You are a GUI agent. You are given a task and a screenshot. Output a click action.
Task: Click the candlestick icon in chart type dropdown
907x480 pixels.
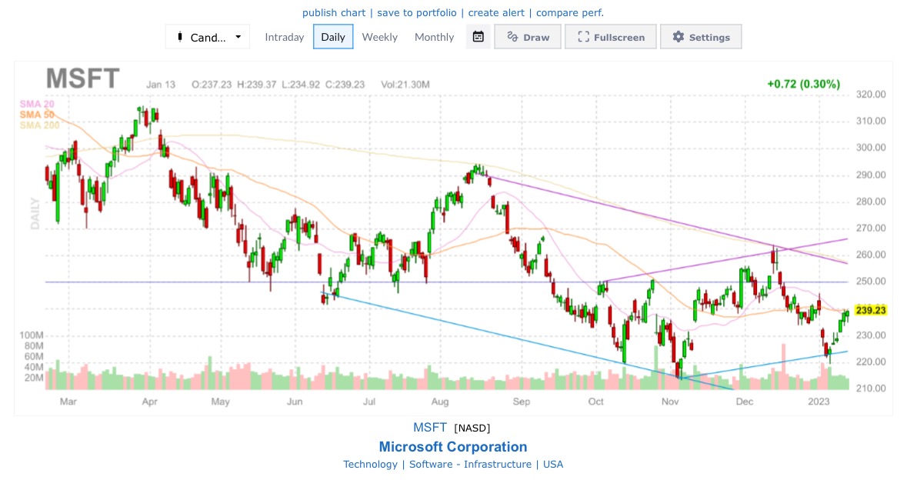point(180,37)
